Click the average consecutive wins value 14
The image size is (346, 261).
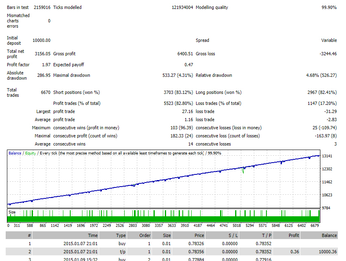coord(190,144)
